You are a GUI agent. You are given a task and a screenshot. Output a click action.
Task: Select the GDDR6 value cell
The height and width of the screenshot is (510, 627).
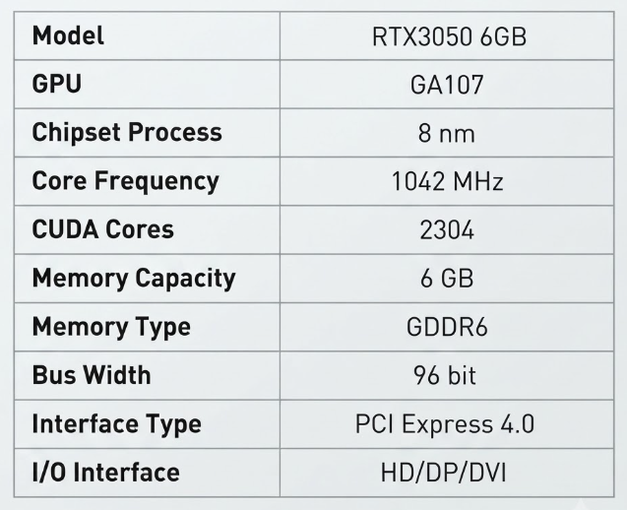447,327
